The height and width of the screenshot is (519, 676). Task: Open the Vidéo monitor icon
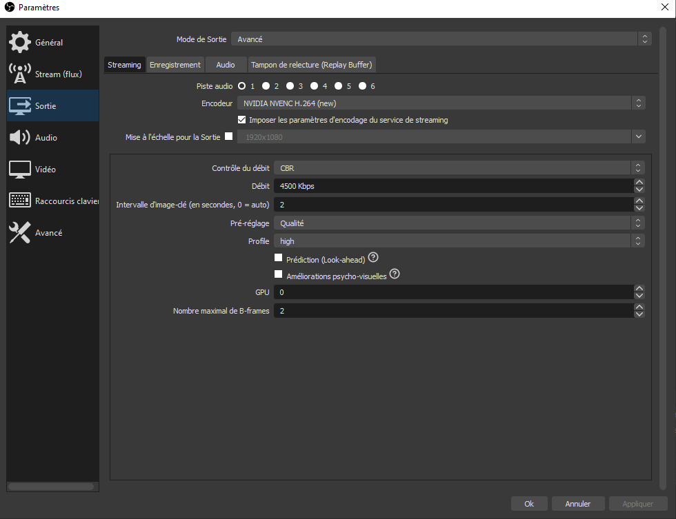point(20,170)
